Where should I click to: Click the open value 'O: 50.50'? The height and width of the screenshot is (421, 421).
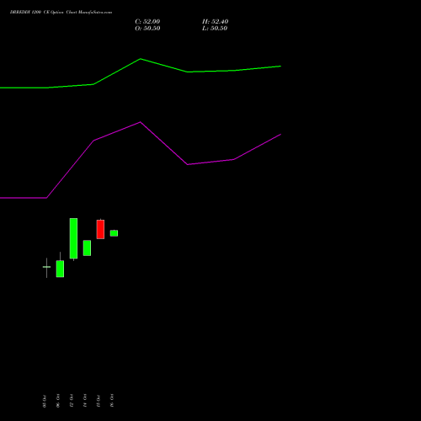(x=147, y=29)
